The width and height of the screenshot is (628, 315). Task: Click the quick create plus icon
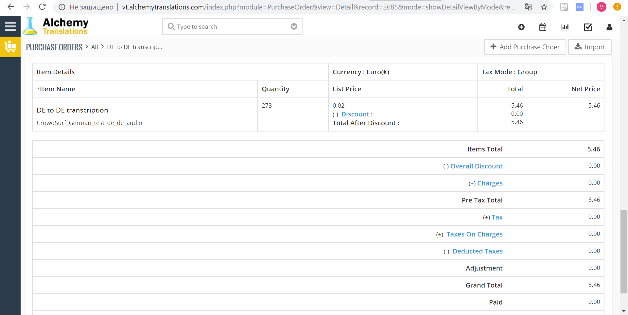pos(521,27)
